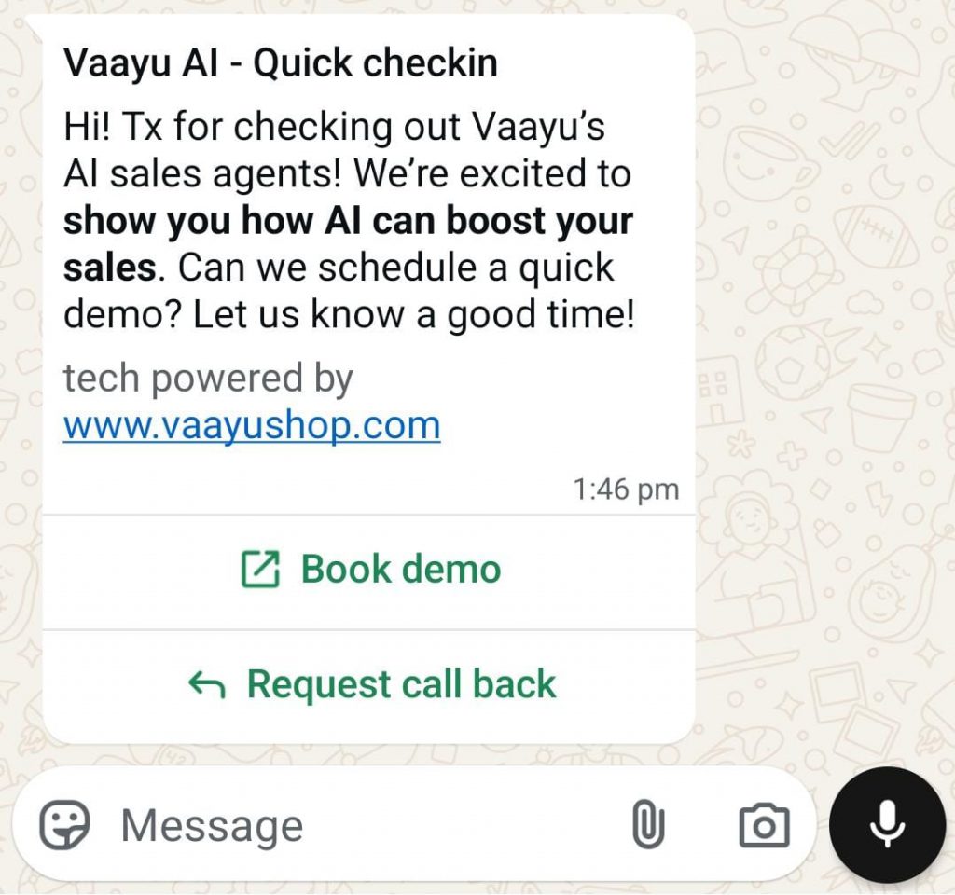Viewport: 955px width, 895px height.
Task: Start voice recording with microphone button
Action: (x=888, y=825)
